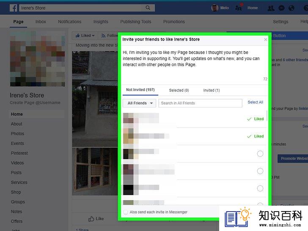
Task: Click the Facebook logo icon
Action: coord(14,8)
